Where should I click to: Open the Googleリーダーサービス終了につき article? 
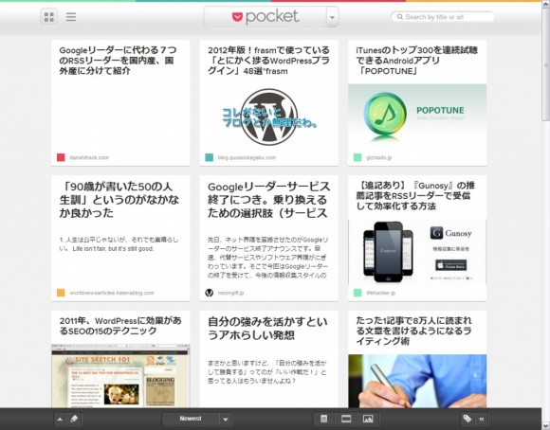coord(268,200)
